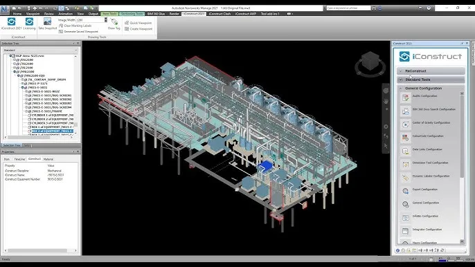Switch to the Sets bottom tab
Screen dimensions: 475x267
[x=27, y=146]
